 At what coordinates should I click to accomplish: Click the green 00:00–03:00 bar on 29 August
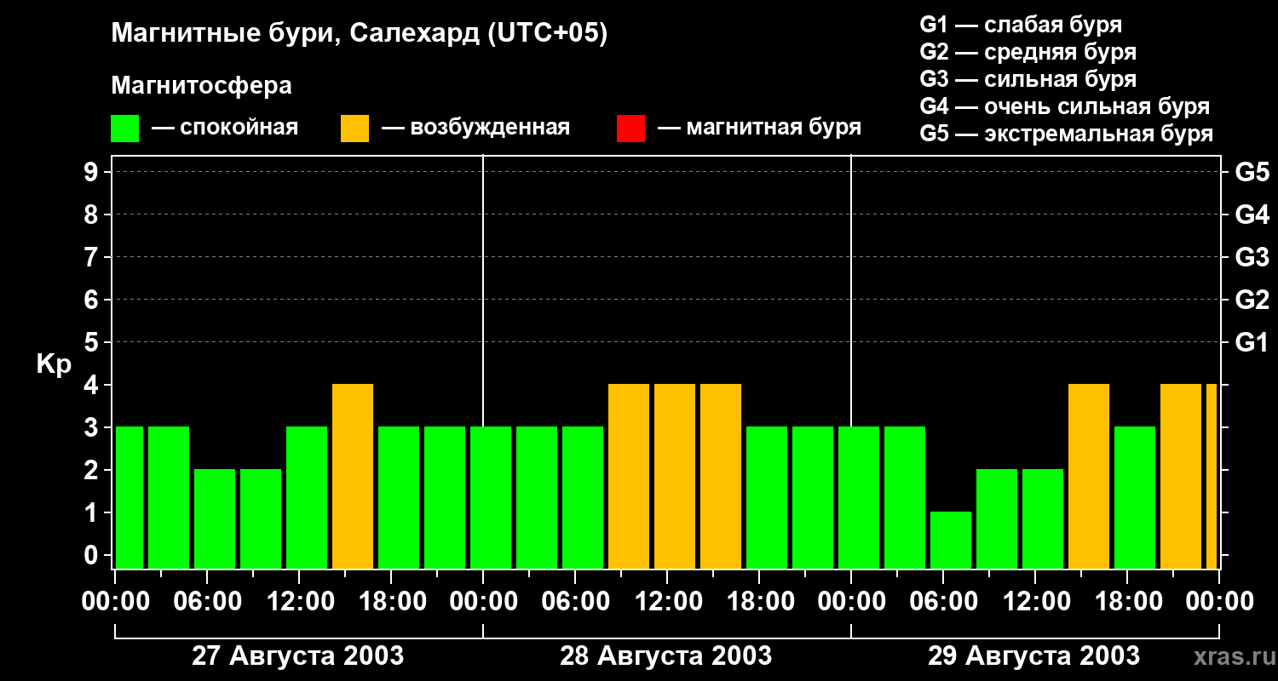coord(859,498)
